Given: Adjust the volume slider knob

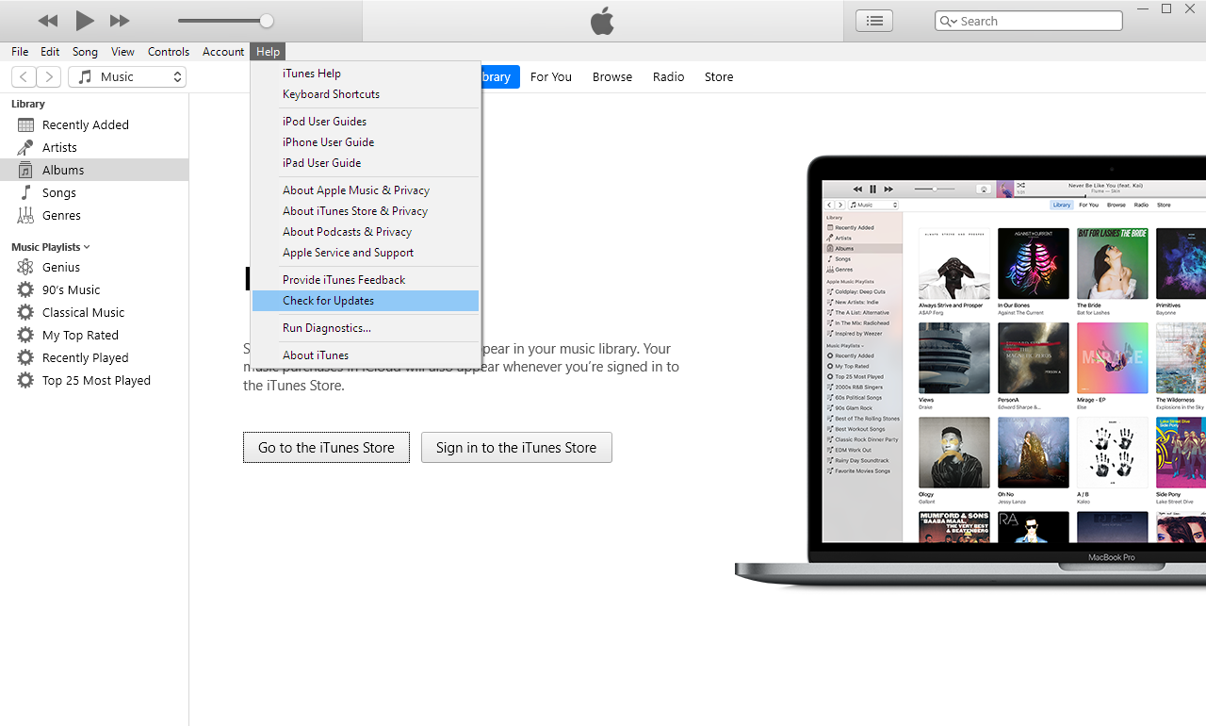Looking at the screenshot, I should [x=267, y=21].
